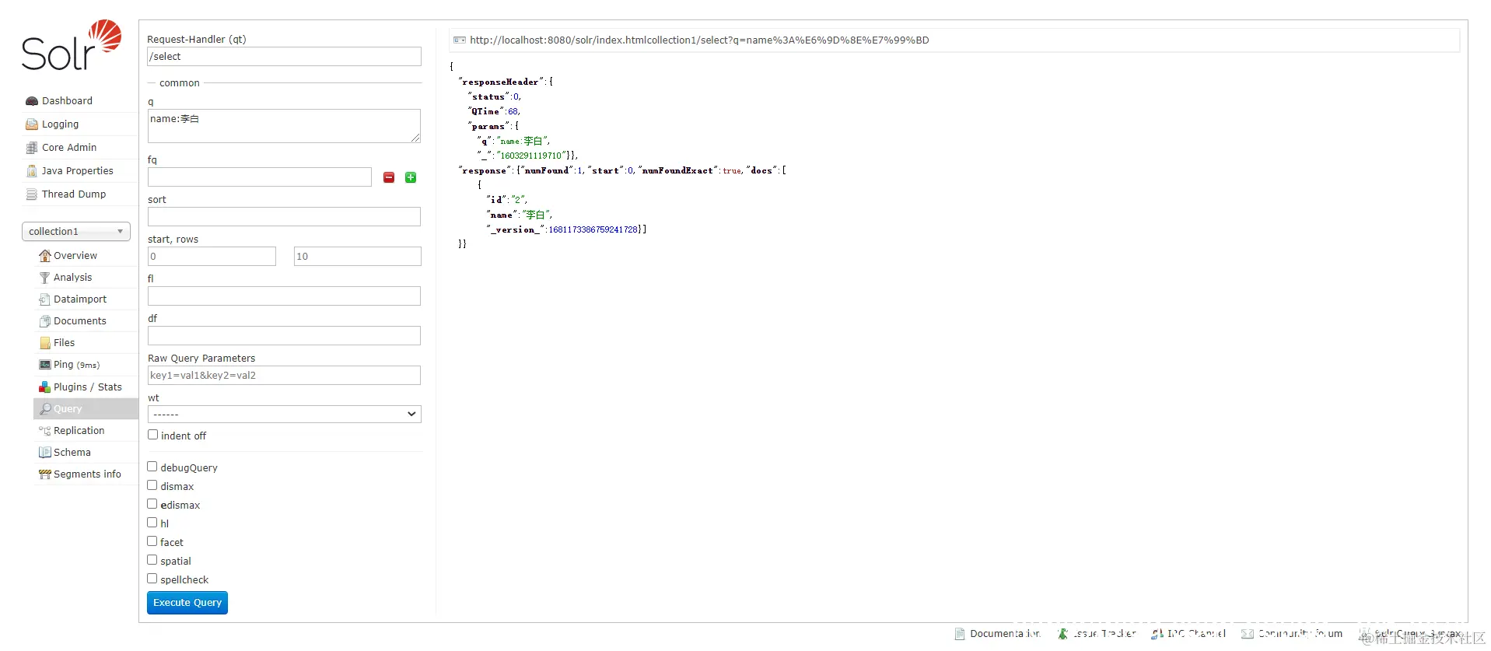Open the IRC Channel footer link
The height and width of the screenshot is (651, 1491).
click(1196, 634)
